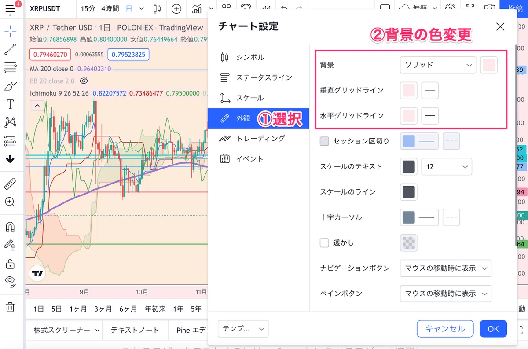This screenshot has width=528, height=349.
Task: Hide all drawings with eye icon
Action: [10, 281]
